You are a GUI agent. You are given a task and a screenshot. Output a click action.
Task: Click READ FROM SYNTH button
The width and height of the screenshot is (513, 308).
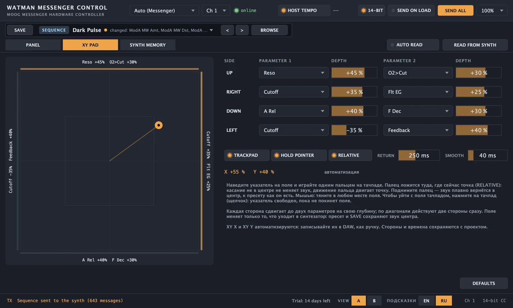click(475, 45)
